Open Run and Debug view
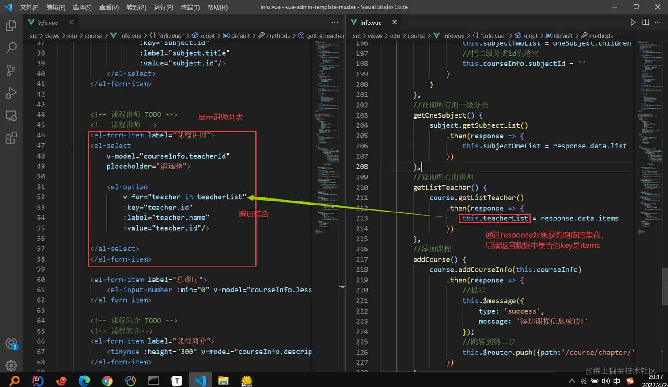Screen dimensions: 668x387 coord(11,93)
